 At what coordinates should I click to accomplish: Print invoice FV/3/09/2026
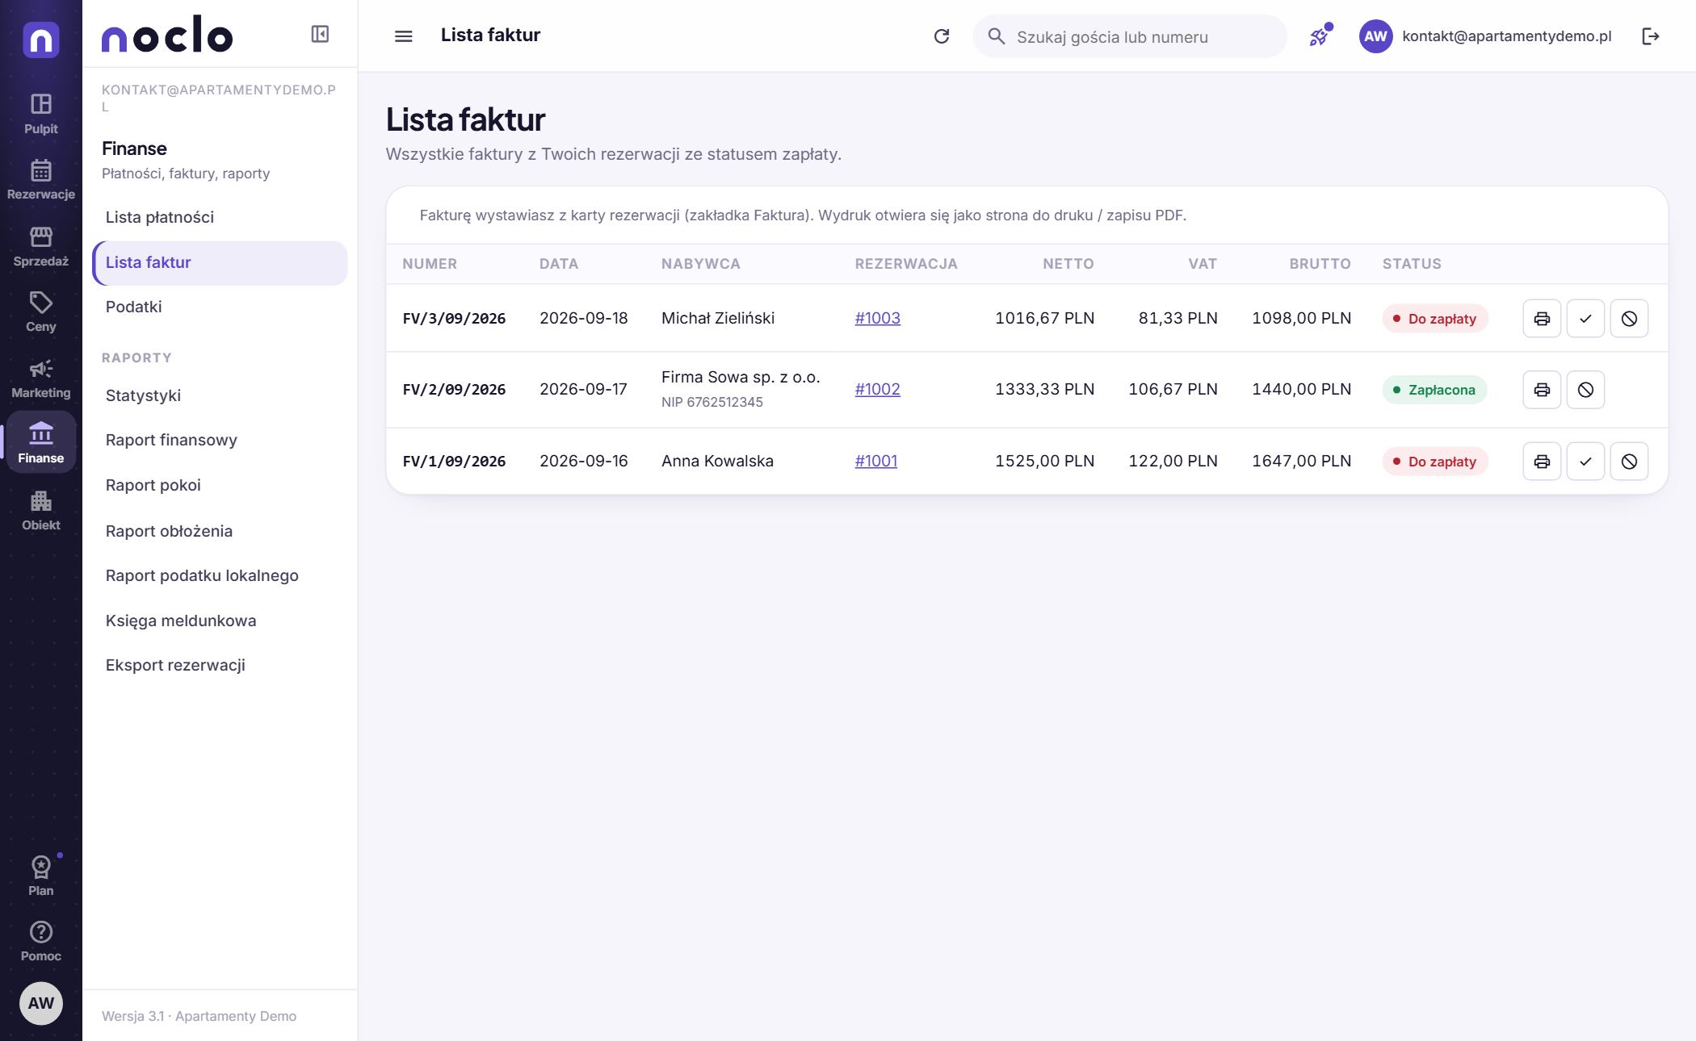[x=1542, y=319]
